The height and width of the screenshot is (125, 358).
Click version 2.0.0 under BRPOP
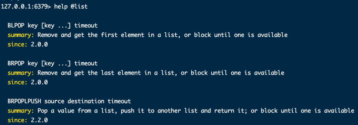click(39, 82)
